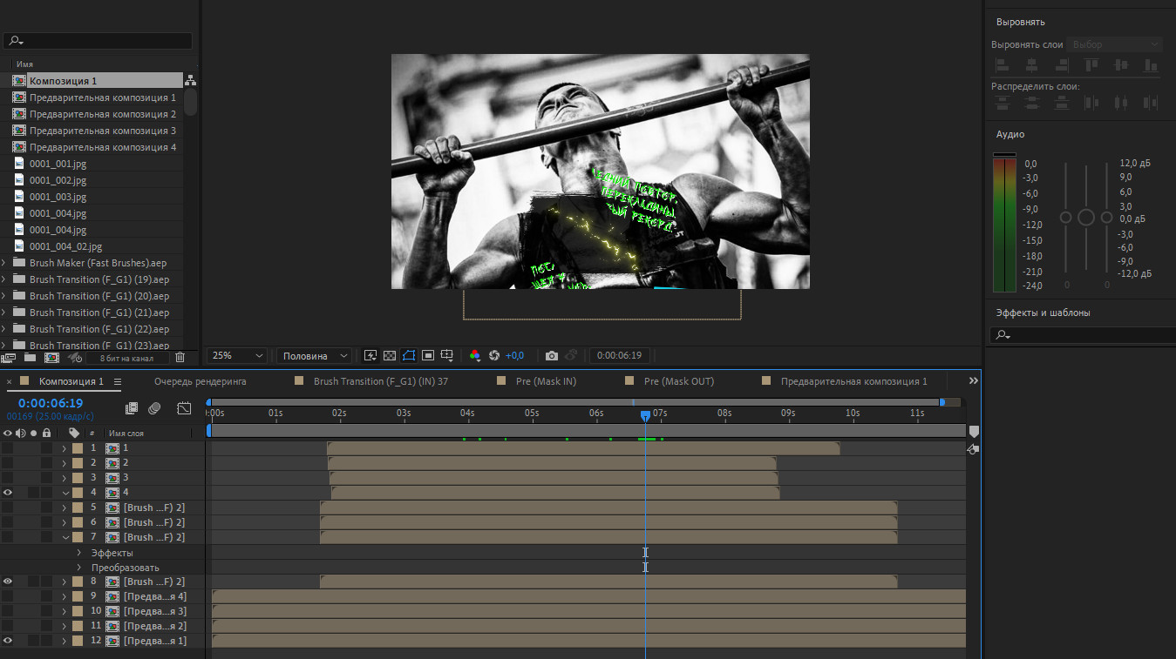This screenshot has height=659, width=1176.
Task: Open the Половина resolution dropdown
Action: point(314,355)
